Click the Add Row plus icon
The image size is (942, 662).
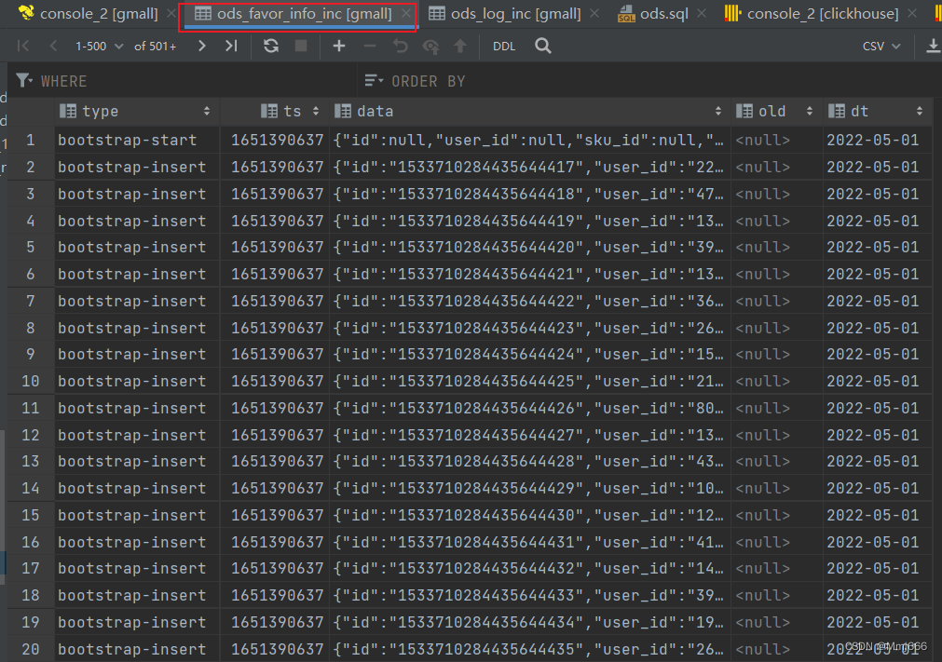point(339,46)
